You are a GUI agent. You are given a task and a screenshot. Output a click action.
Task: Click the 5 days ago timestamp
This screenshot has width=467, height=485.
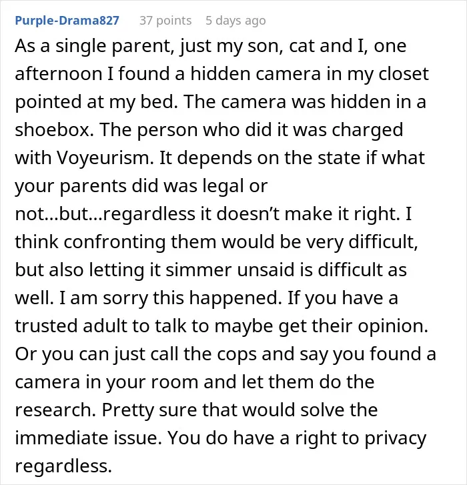tap(236, 21)
